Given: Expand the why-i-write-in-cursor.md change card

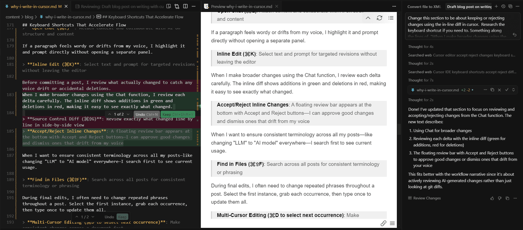Looking at the screenshot, I should point(513,90).
